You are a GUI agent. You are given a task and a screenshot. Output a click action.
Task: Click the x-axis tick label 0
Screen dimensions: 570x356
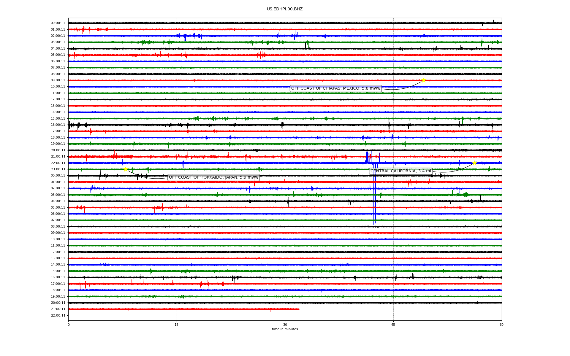(x=69, y=325)
